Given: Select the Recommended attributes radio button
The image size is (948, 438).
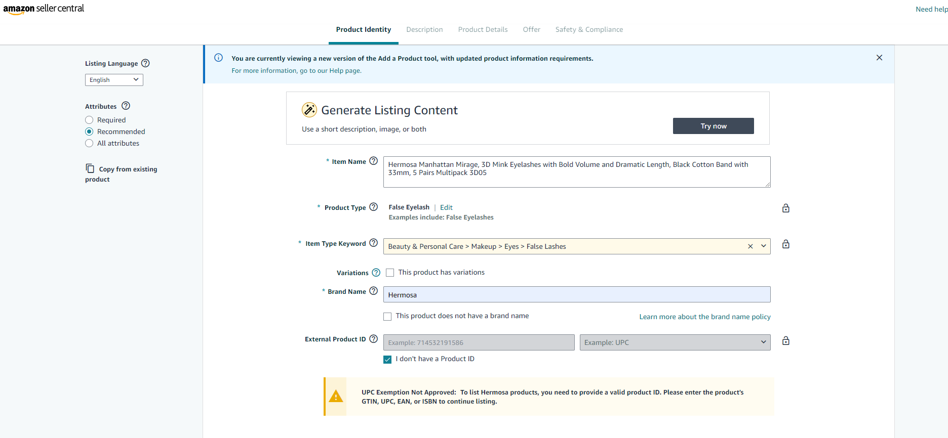Looking at the screenshot, I should pos(89,132).
